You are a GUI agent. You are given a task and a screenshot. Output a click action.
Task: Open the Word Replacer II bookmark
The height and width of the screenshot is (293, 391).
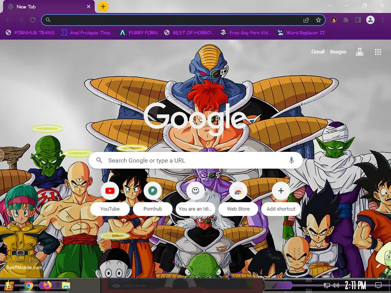point(301,33)
